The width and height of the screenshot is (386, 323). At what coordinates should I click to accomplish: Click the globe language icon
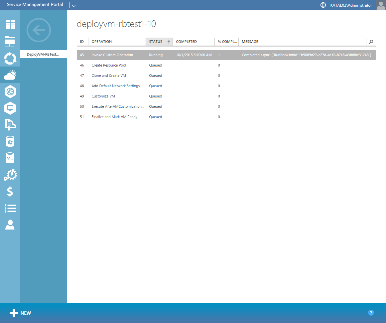pyautogui.click(x=323, y=5)
